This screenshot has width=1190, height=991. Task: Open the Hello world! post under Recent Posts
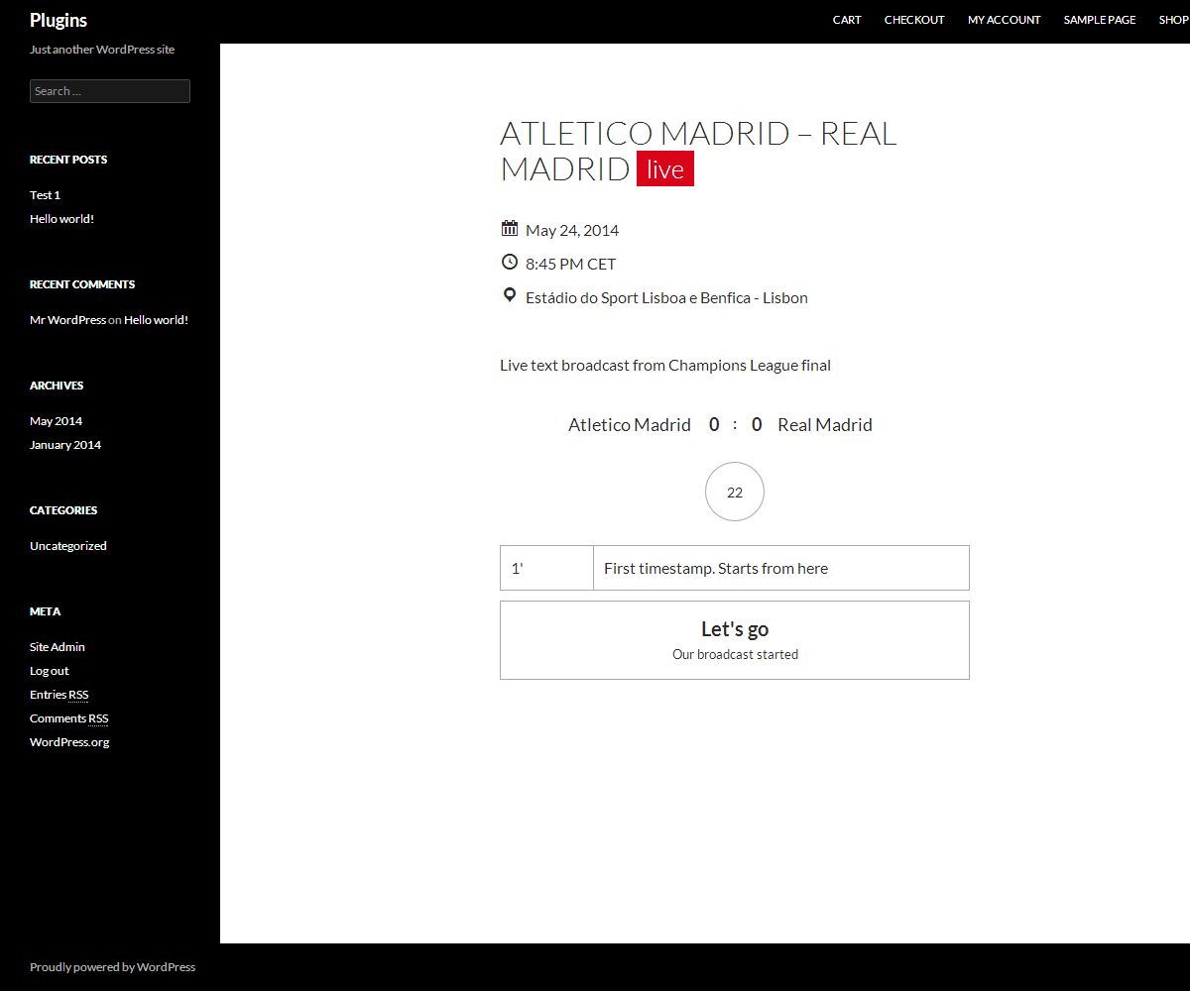(x=61, y=219)
